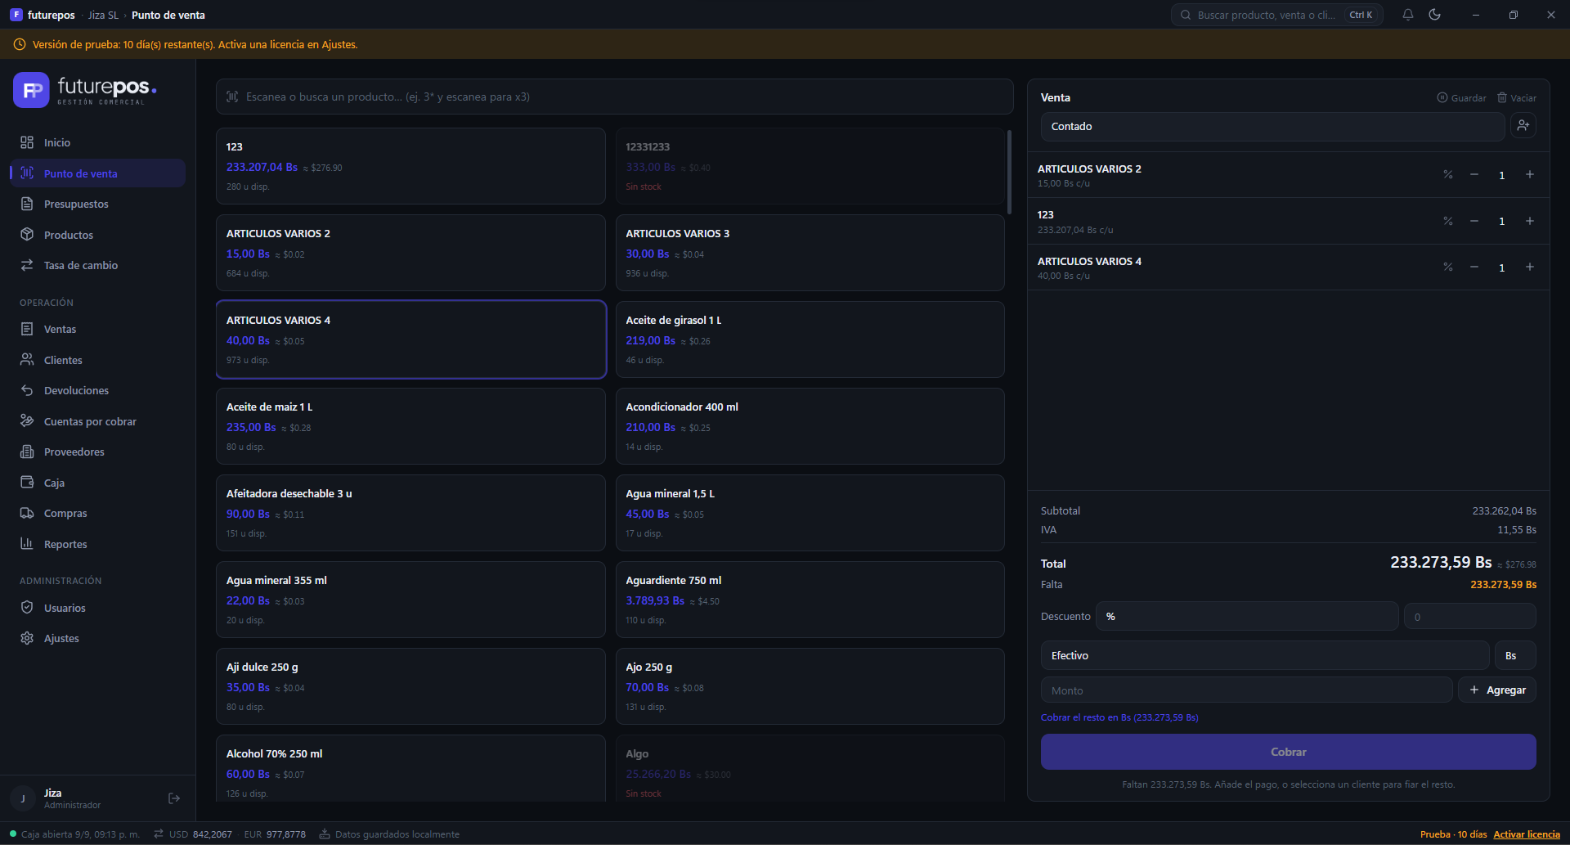1570x845 pixels.
Task: Open notifications bell icon
Action: (1408, 15)
